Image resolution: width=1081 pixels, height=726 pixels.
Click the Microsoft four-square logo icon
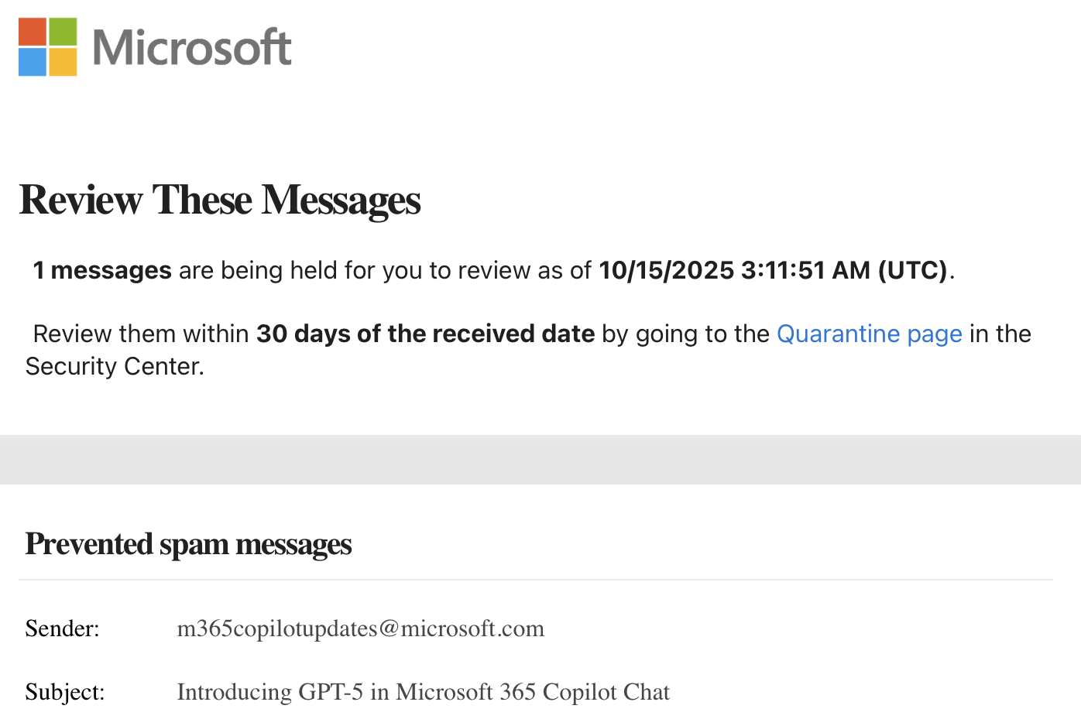pyautogui.click(x=48, y=47)
